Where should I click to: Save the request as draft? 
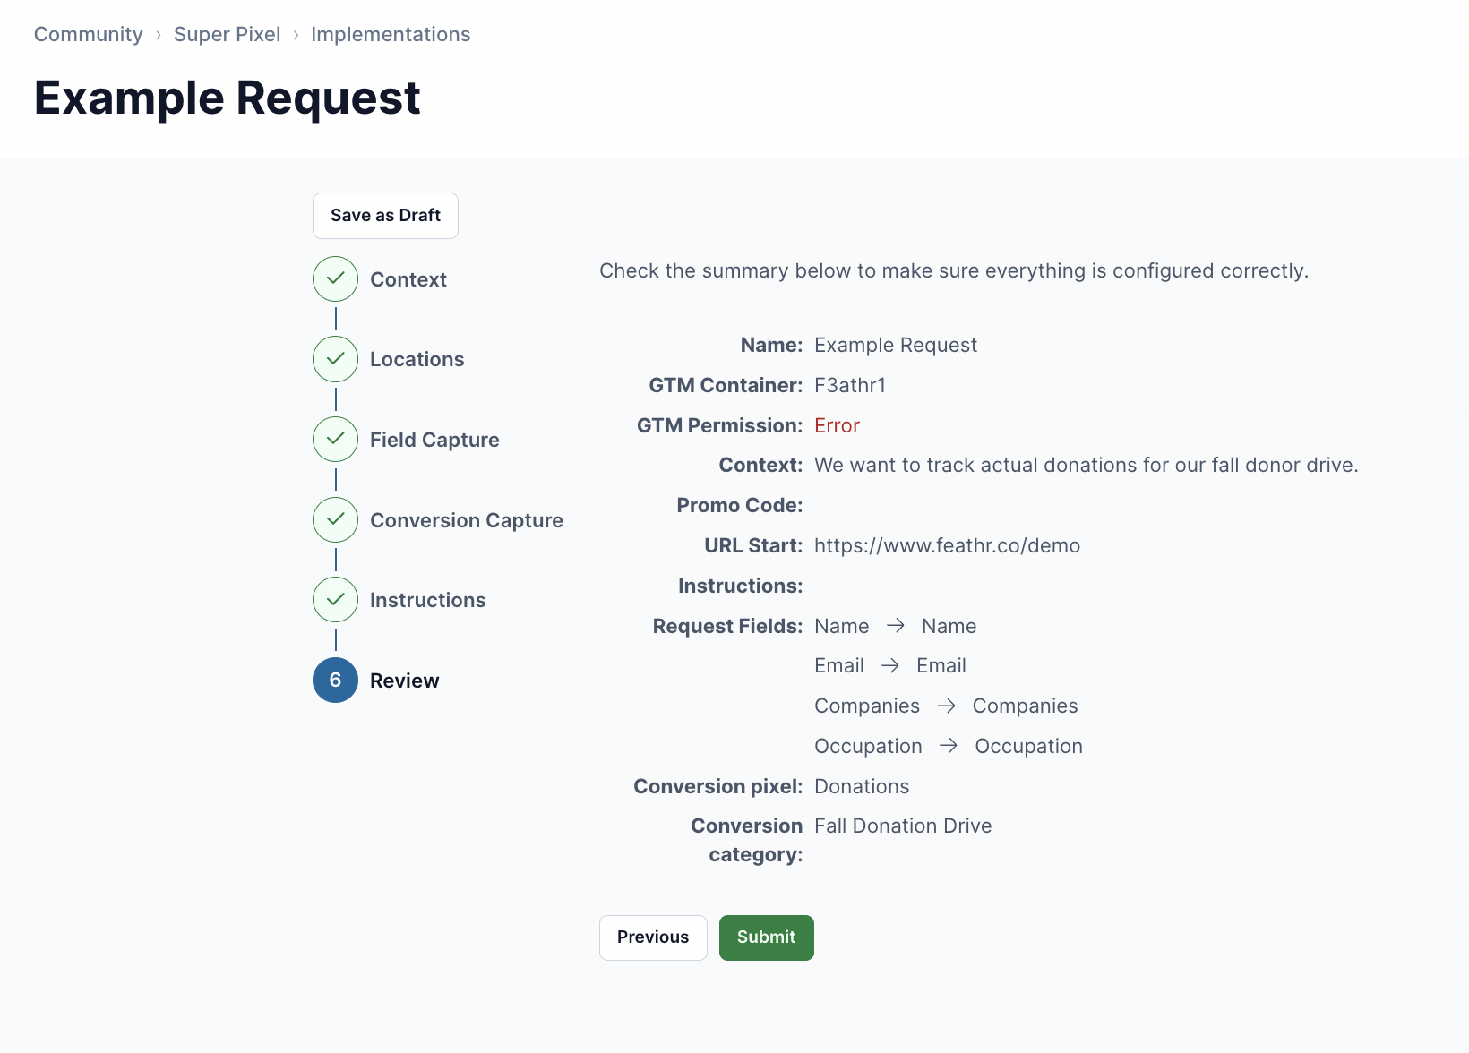tap(385, 216)
